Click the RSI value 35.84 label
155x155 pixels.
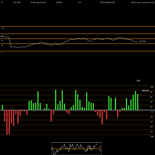pyautogui.click(x=143, y=42)
